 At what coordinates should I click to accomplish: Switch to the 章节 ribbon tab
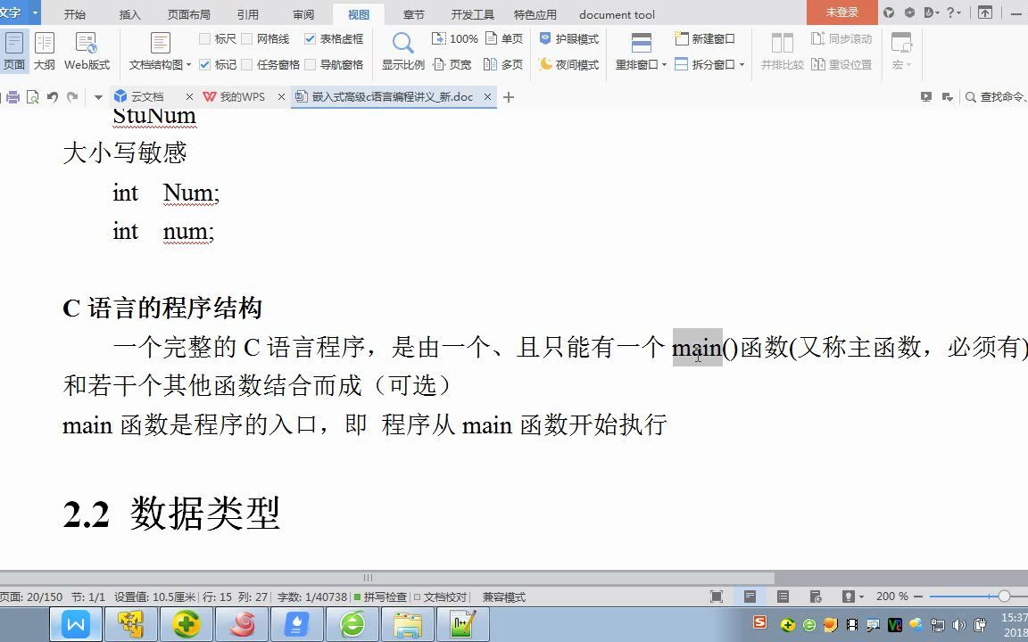[x=414, y=13]
